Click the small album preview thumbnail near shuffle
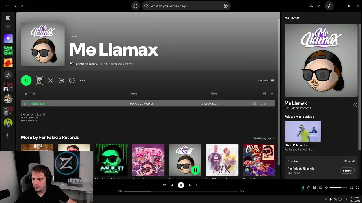 (x=40, y=80)
